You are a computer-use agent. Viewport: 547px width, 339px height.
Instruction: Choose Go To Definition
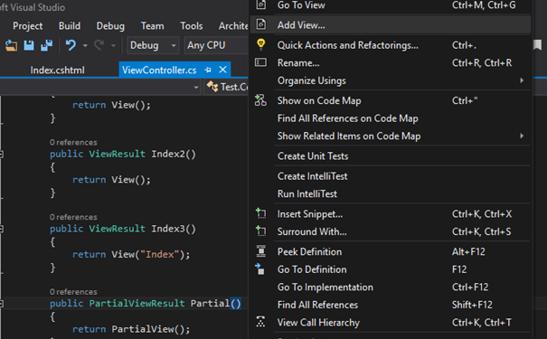391,269
